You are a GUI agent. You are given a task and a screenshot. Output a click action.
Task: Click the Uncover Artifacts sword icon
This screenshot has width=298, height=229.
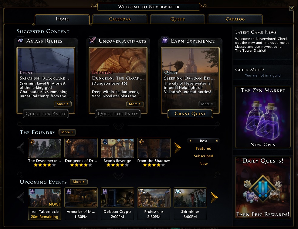93,40
